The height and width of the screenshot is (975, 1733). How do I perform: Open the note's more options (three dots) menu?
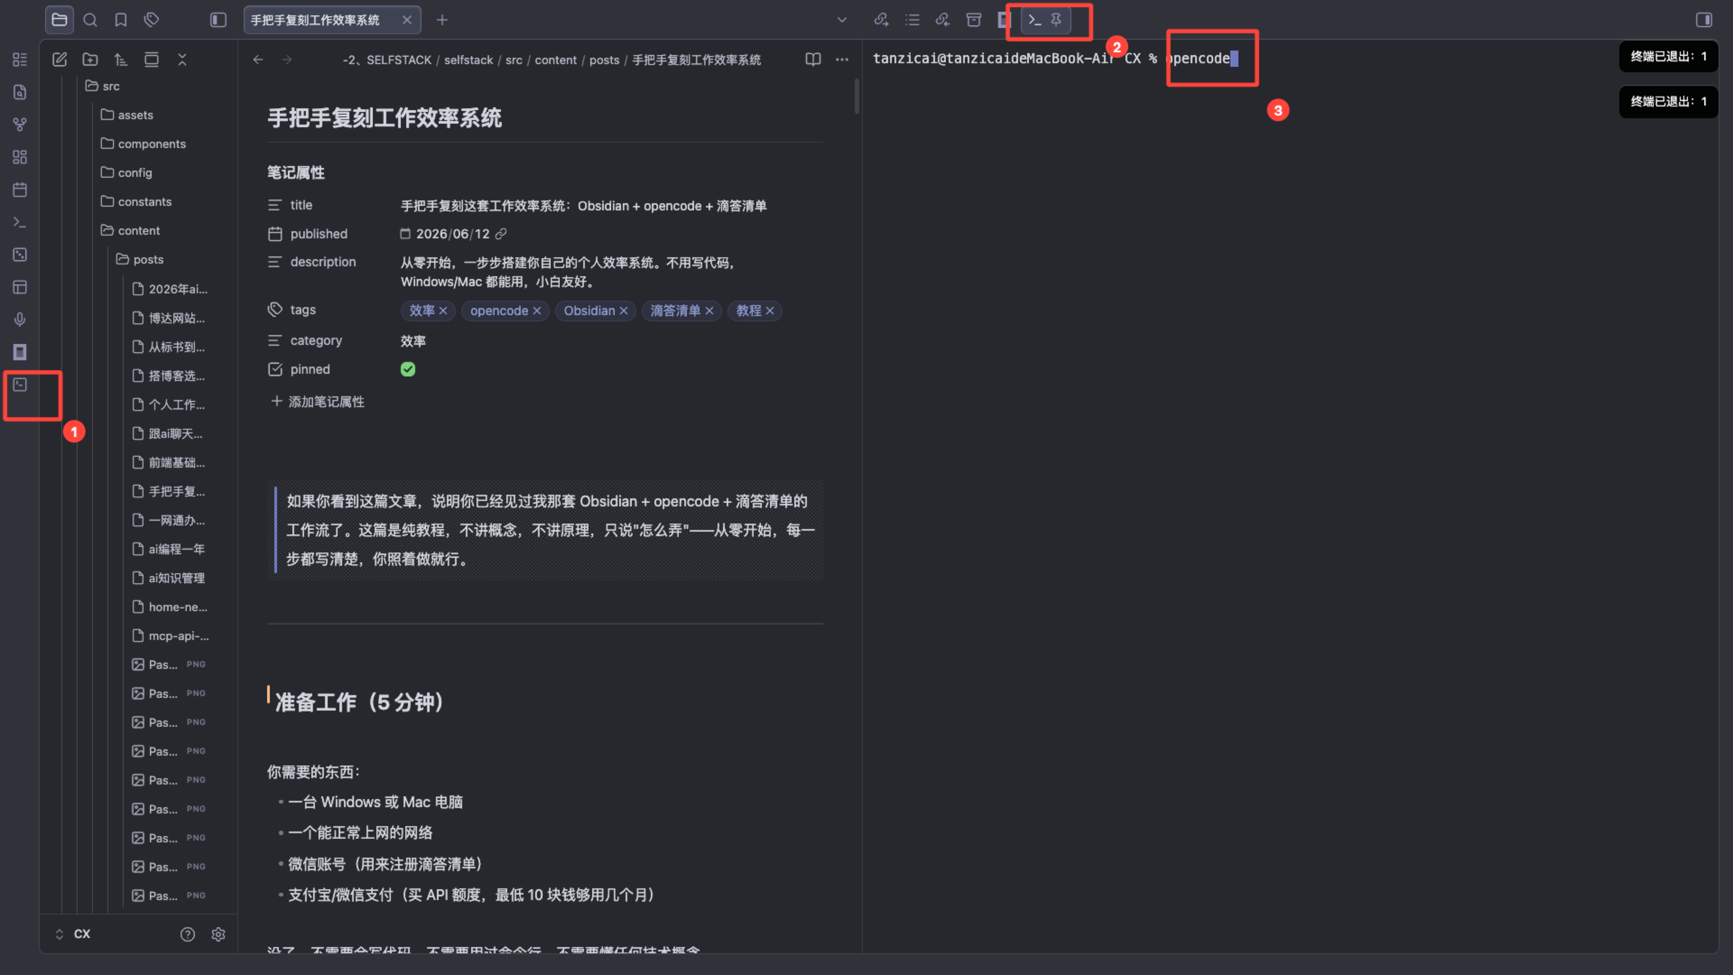(842, 59)
